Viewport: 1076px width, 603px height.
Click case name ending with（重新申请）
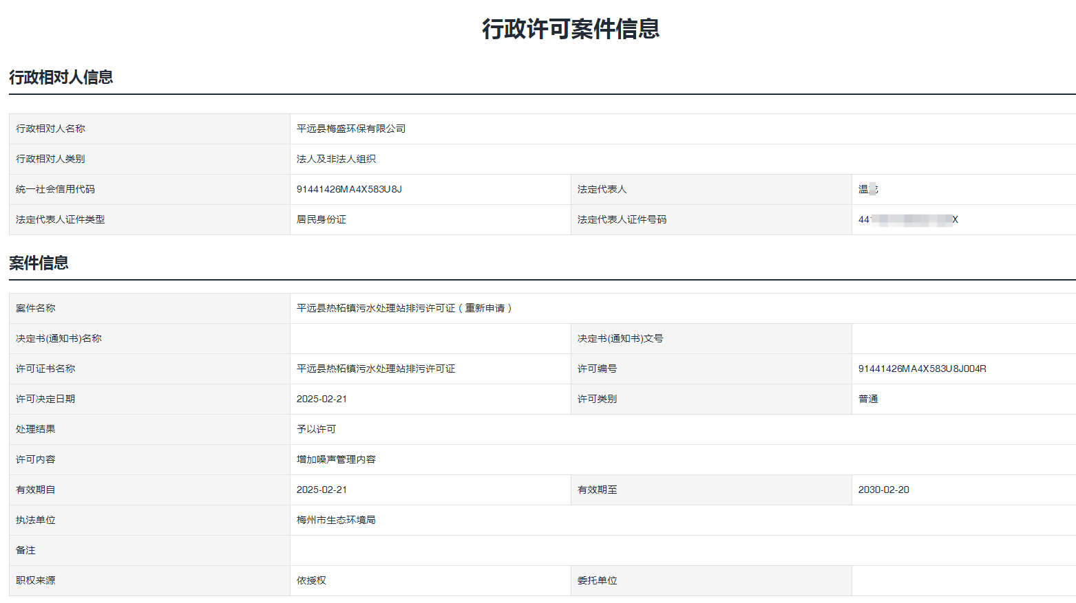(x=405, y=308)
